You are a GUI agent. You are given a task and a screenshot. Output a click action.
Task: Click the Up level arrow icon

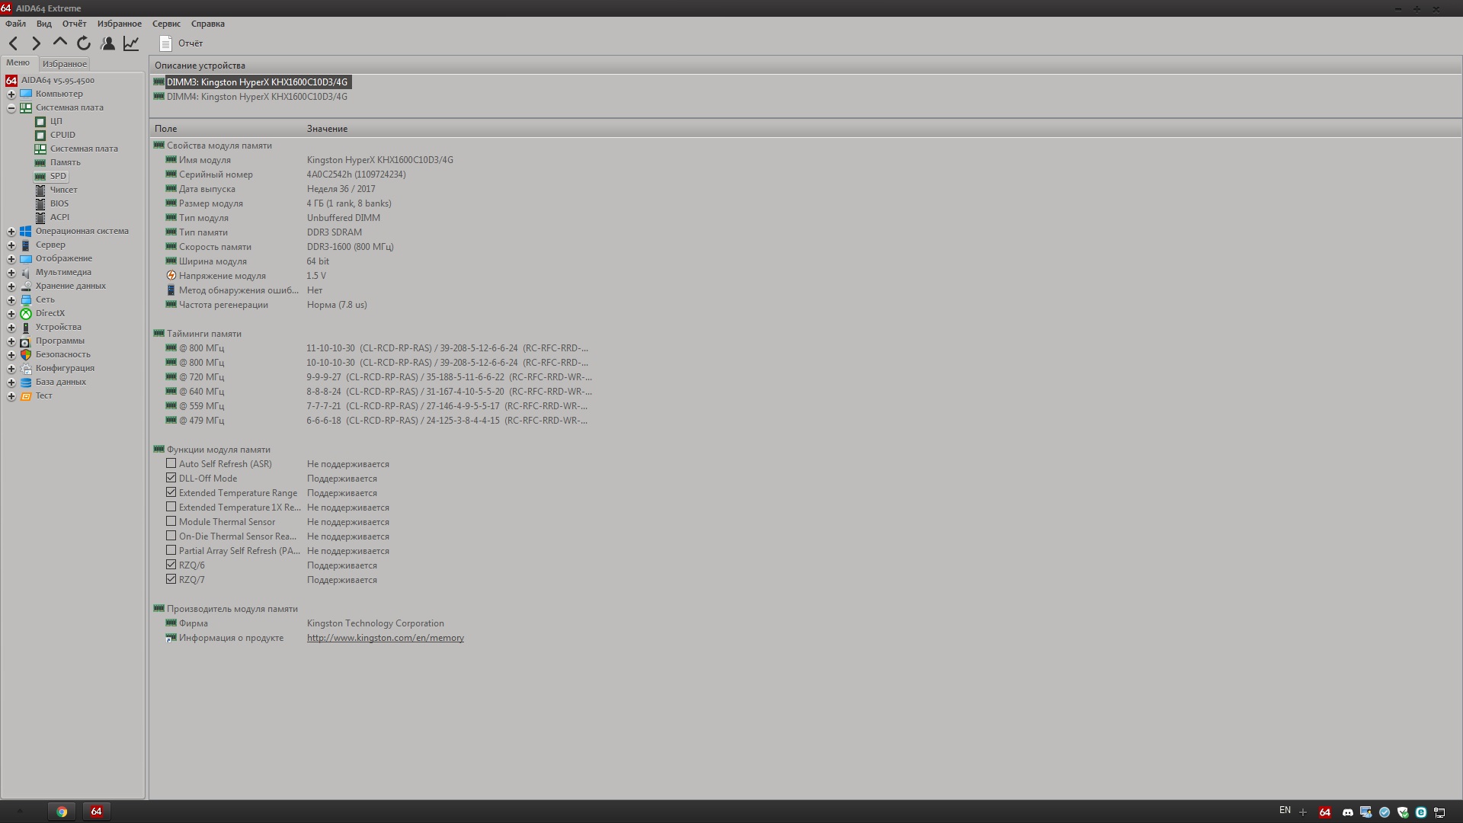(59, 43)
